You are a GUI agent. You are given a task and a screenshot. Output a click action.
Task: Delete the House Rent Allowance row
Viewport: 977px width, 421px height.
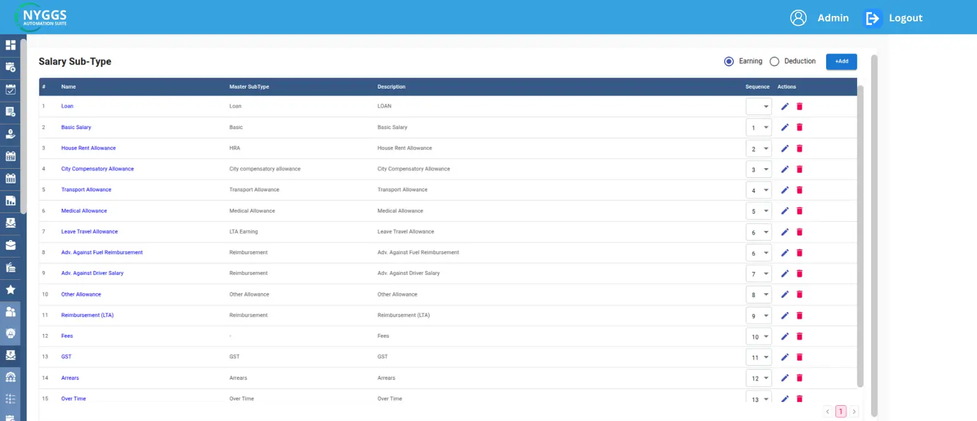(799, 149)
